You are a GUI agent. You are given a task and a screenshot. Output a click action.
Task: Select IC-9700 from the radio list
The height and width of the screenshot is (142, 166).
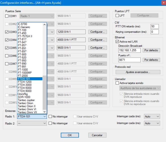(30, 24)
